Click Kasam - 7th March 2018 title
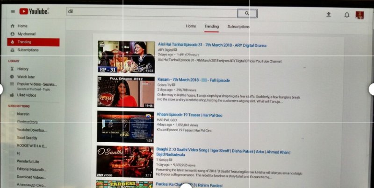The width and height of the screenshot is (374, 188). pos(194,80)
